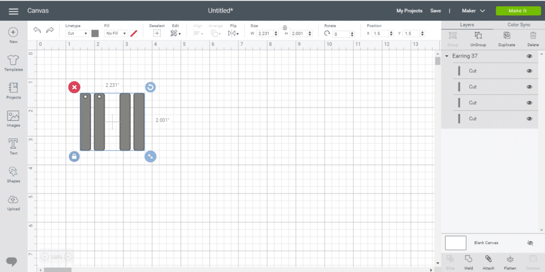Open the Templates panel

point(13,62)
